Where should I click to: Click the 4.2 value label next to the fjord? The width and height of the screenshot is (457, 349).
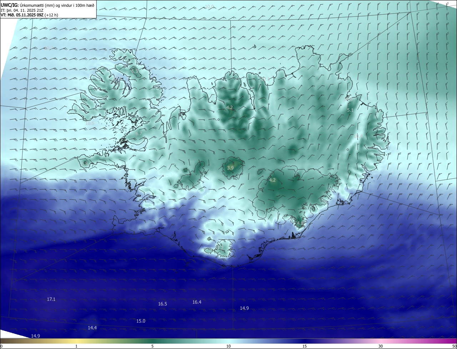pos(230,107)
